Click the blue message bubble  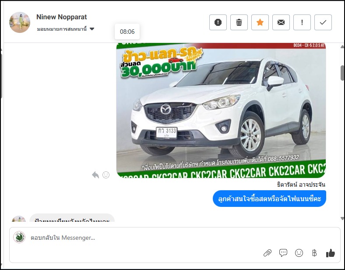click(x=269, y=199)
